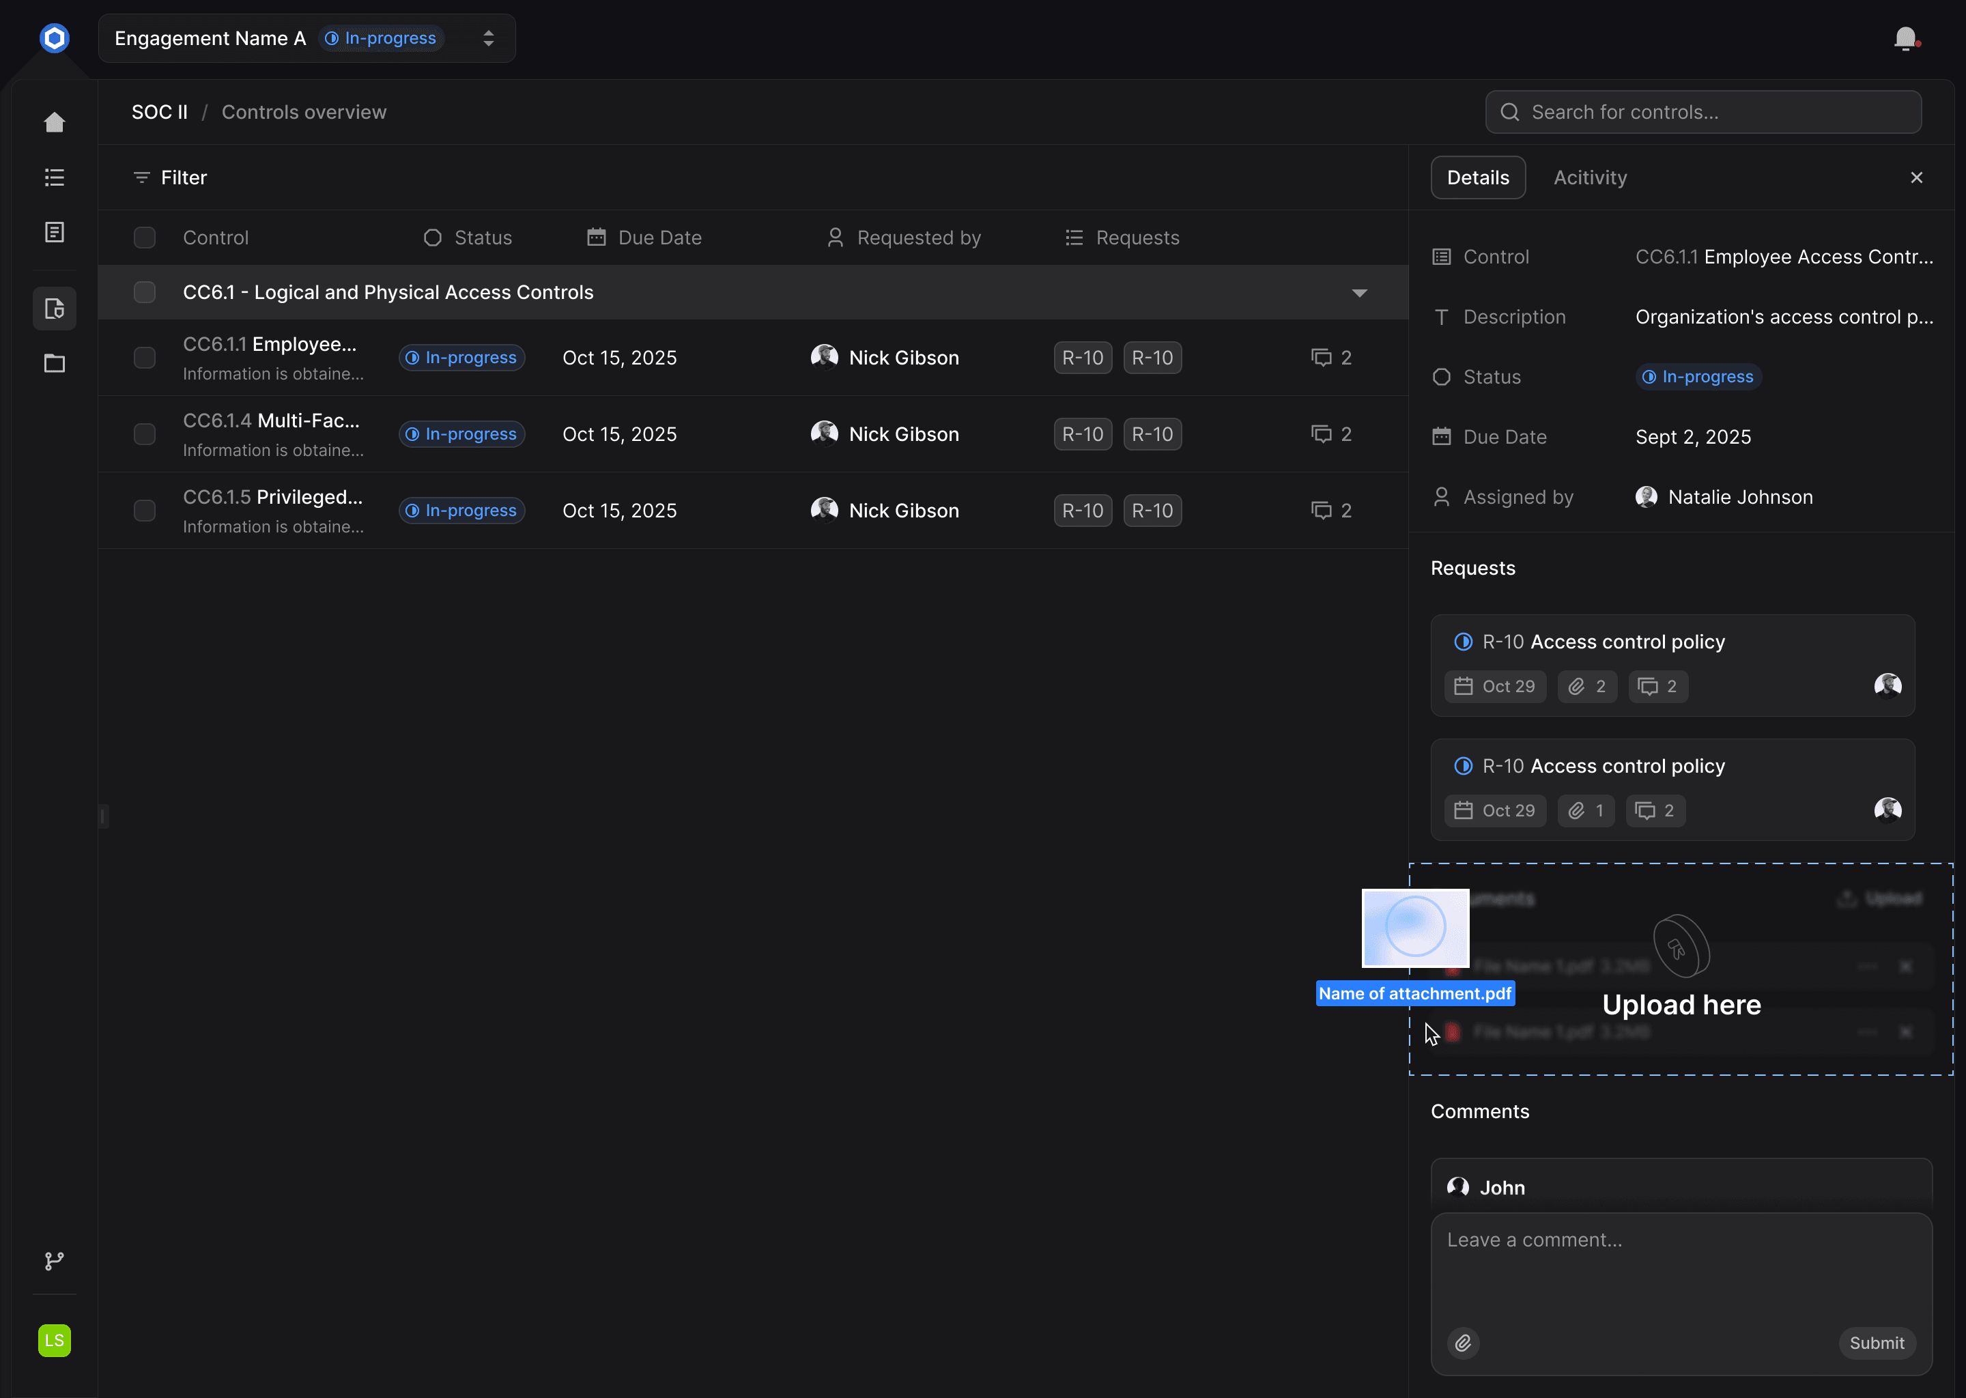
Task: Open first R-10 Access control policy card
Action: (x=1672, y=666)
